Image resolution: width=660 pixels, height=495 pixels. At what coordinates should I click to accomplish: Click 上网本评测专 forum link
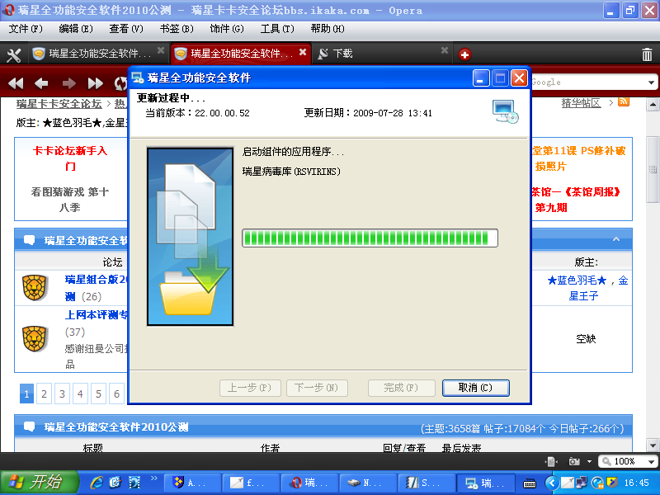click(x=96, y=315)
